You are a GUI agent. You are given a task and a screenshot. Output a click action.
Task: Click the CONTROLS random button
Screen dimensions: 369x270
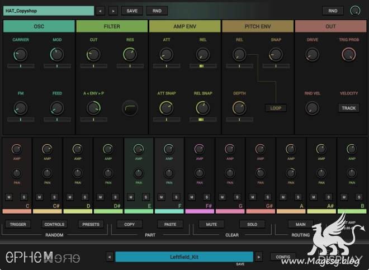coord(54,224)
